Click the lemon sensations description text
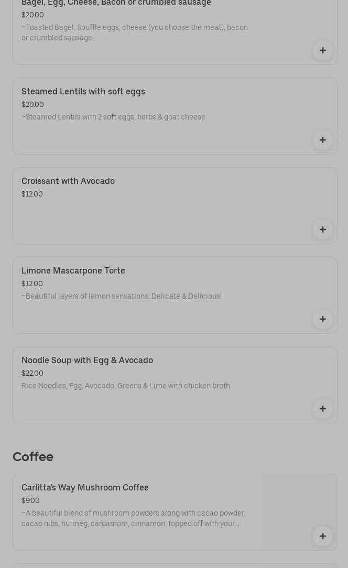Viewport: 348px width, 568px height. [122, 297]
